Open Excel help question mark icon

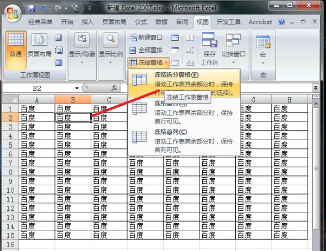pos(281,22)
